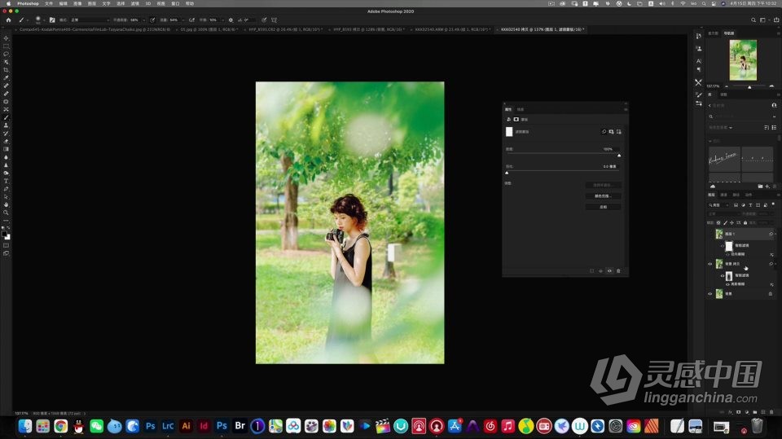Select the Clone Stamp tool
Image resolution: width=782 pixels, height=439 pixels.
[6, 125]
